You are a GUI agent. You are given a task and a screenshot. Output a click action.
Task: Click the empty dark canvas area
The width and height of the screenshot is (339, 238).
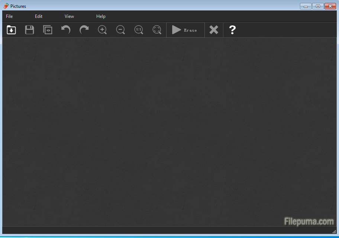point(169,130)
